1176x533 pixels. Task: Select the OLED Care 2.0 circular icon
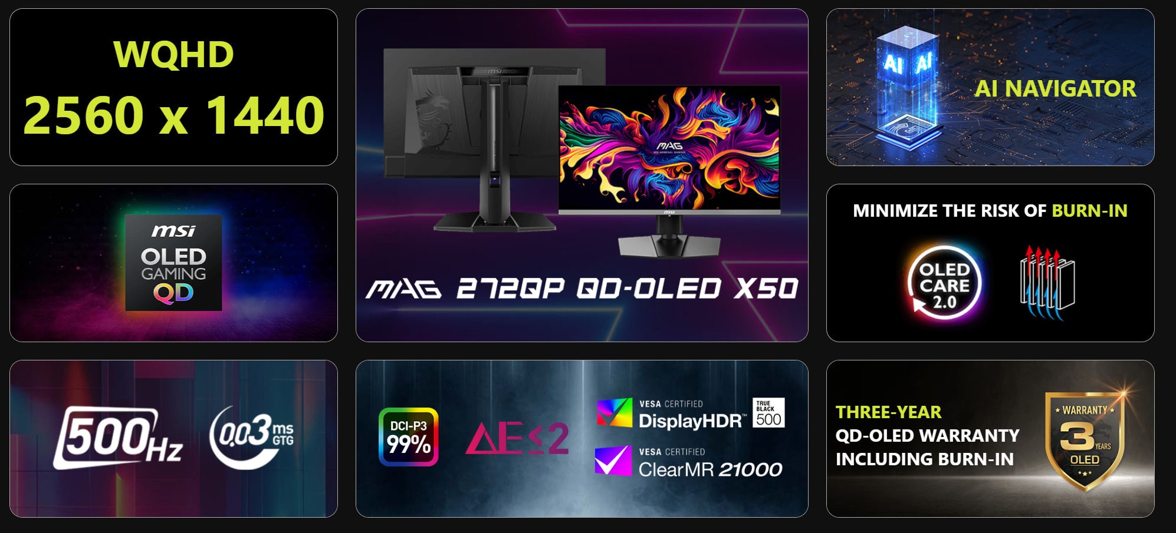pos(944,283)
